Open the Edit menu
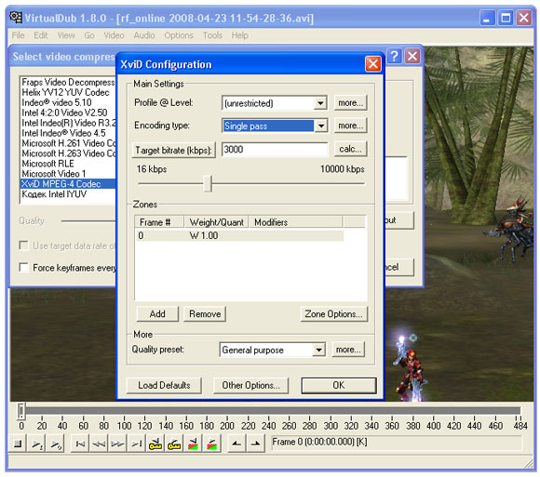Screen dimensions: 540x477 pos(41,35)
